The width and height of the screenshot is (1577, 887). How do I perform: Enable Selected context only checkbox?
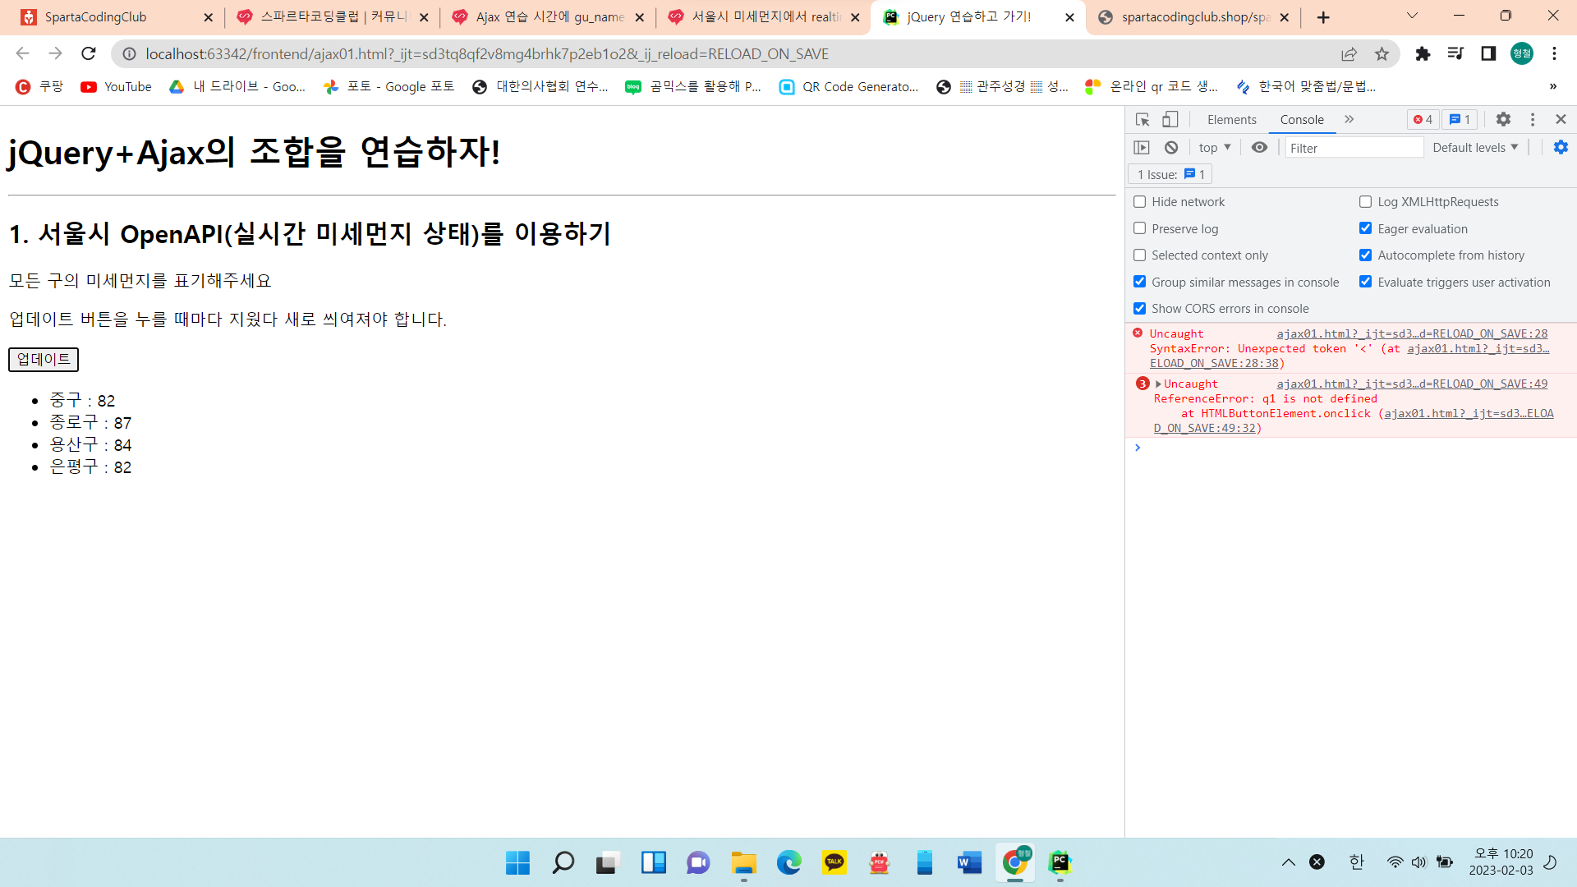(1139, 255)
